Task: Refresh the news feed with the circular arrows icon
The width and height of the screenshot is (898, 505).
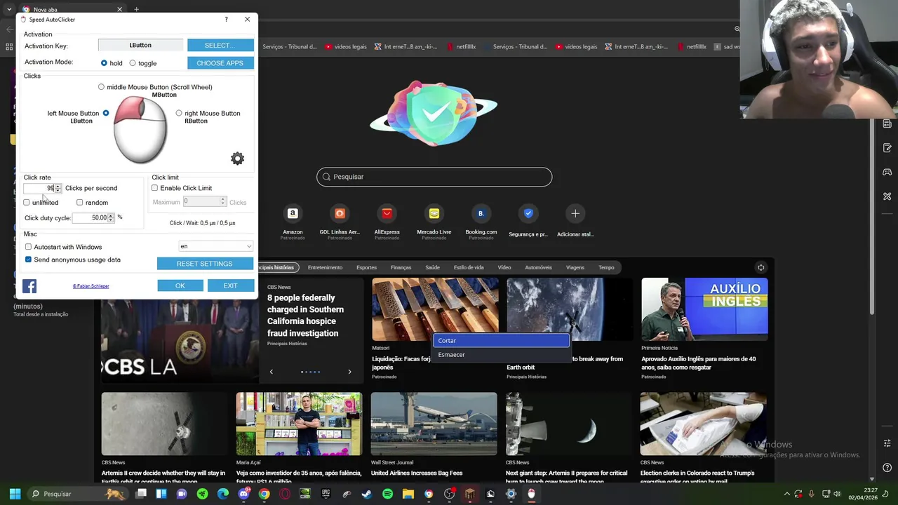Action: coord(760,267)
